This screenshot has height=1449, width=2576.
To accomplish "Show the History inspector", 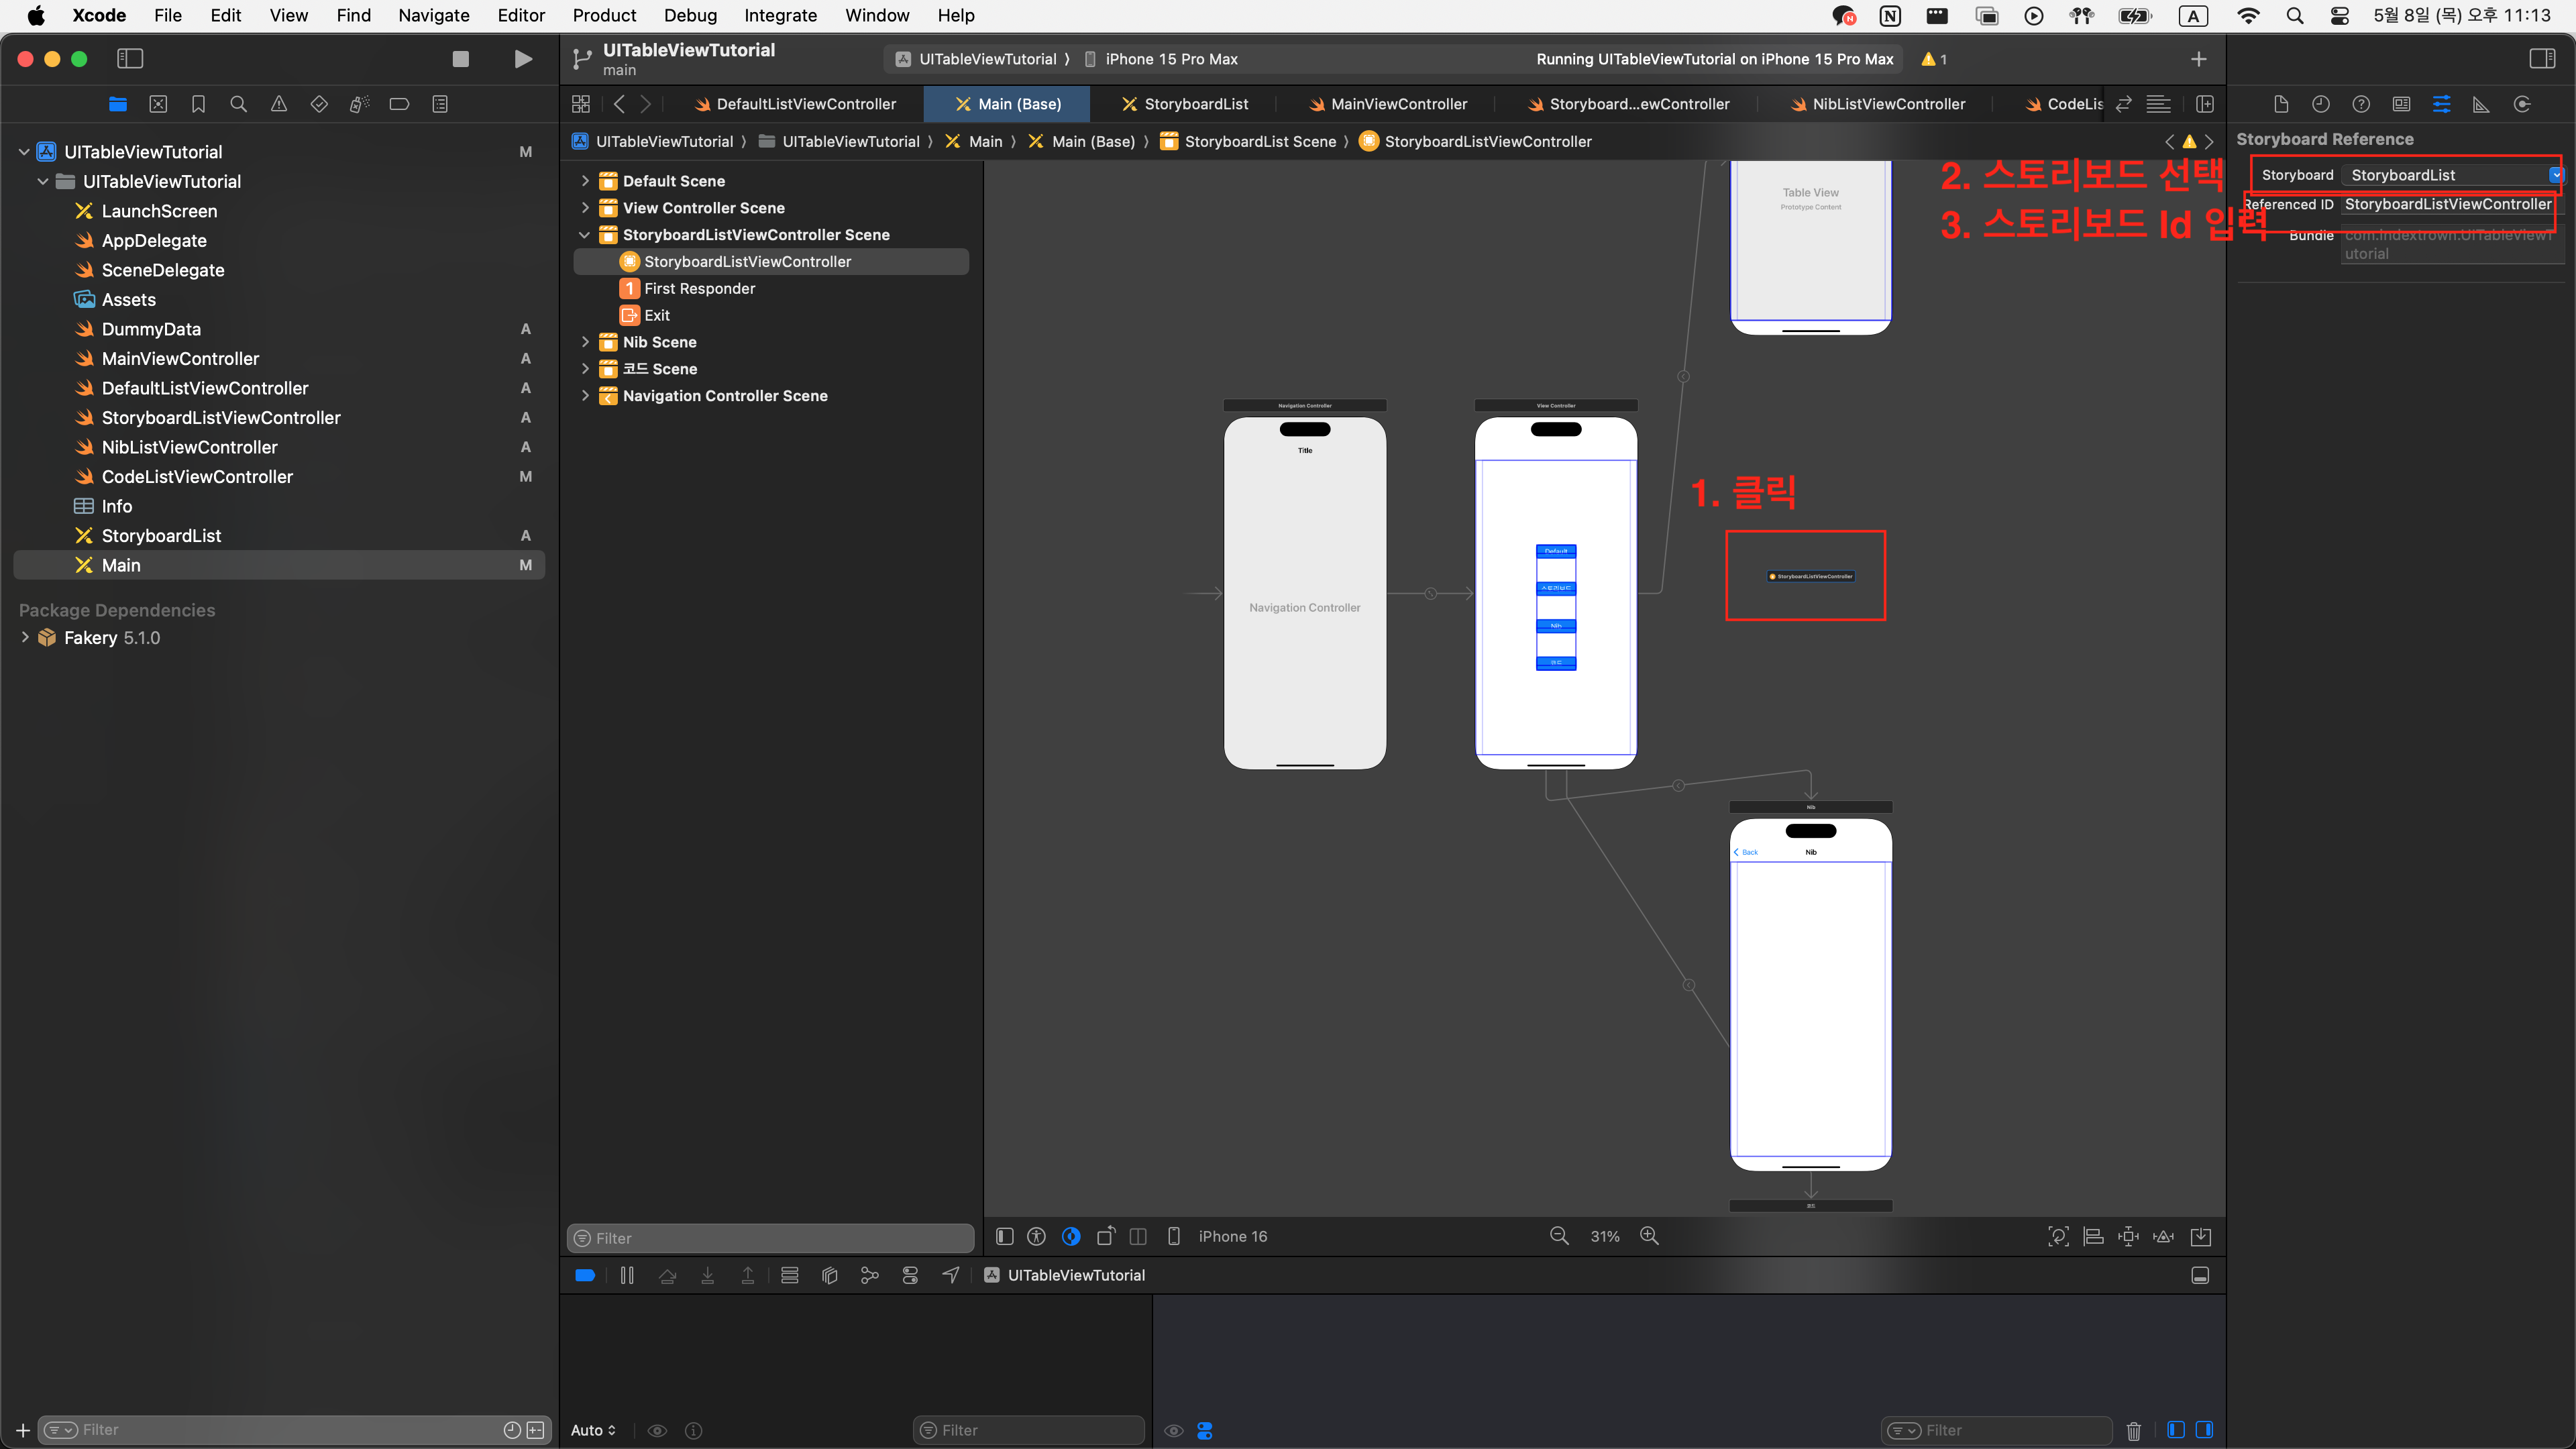I will point(2321,104).
